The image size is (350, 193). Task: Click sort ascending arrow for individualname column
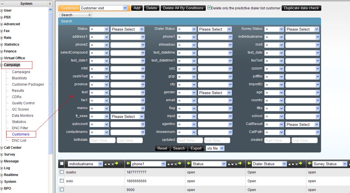point(106,164)
